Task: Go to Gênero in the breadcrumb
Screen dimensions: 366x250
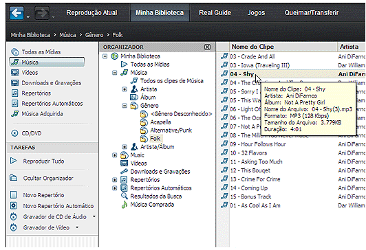Action: [94, 35]
